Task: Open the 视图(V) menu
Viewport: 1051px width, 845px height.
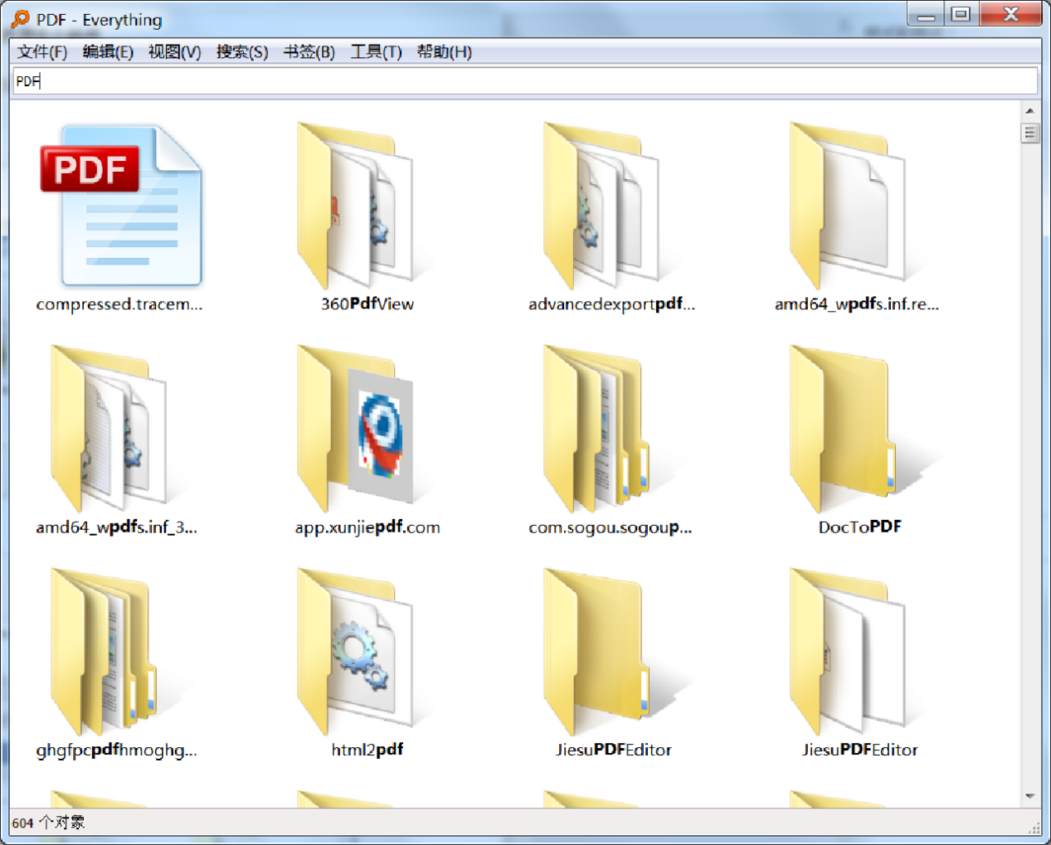Action: pos(175,52)
